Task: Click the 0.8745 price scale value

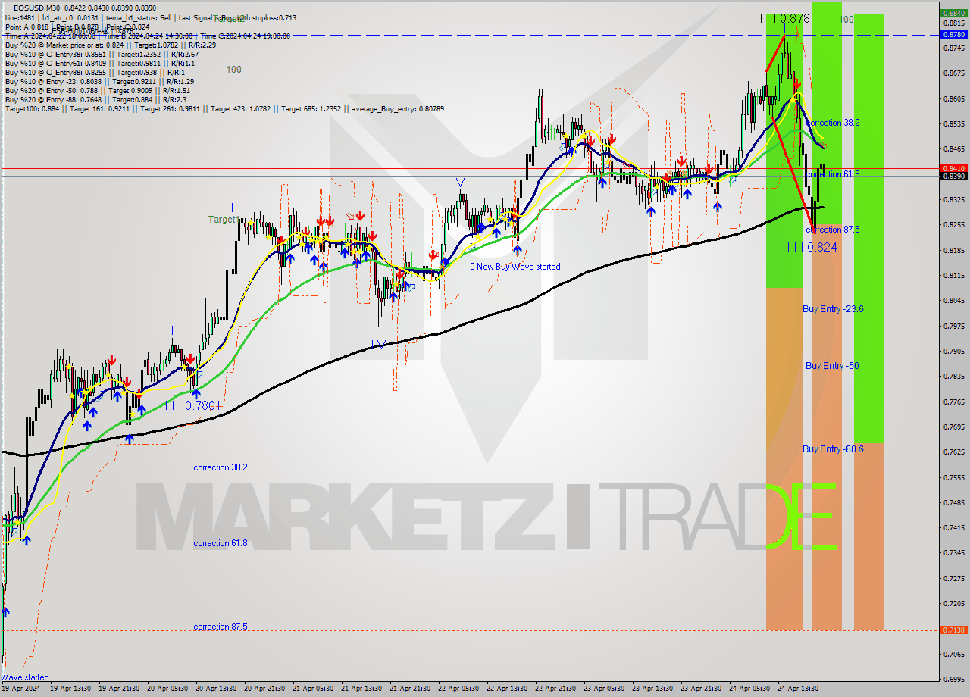Action: coord(953,48)
